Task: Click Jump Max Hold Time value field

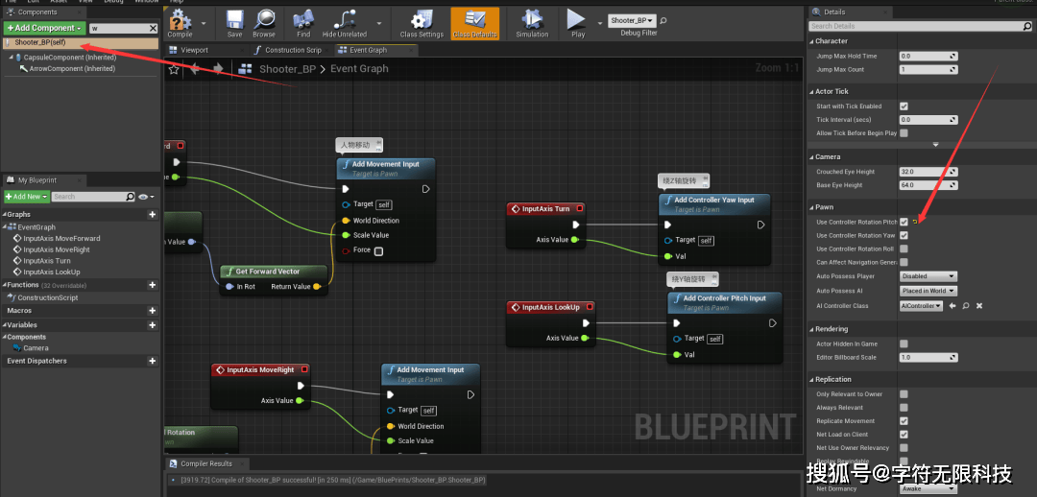Action: tap(928, 57)
